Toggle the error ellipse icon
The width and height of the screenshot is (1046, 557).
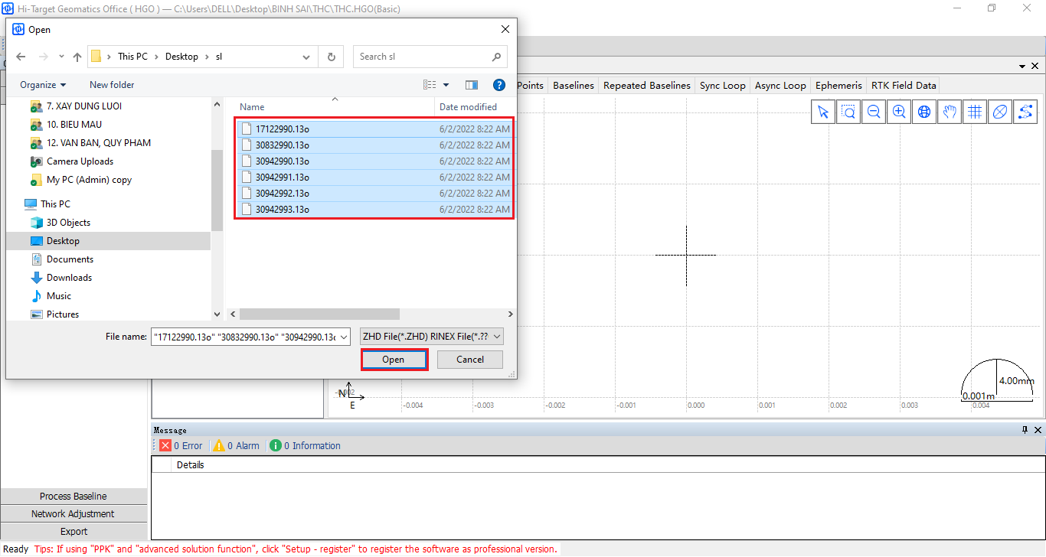1000,112
